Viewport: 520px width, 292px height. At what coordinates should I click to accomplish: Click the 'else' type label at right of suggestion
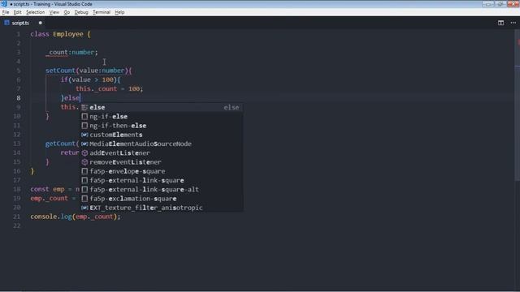point(231,107)
